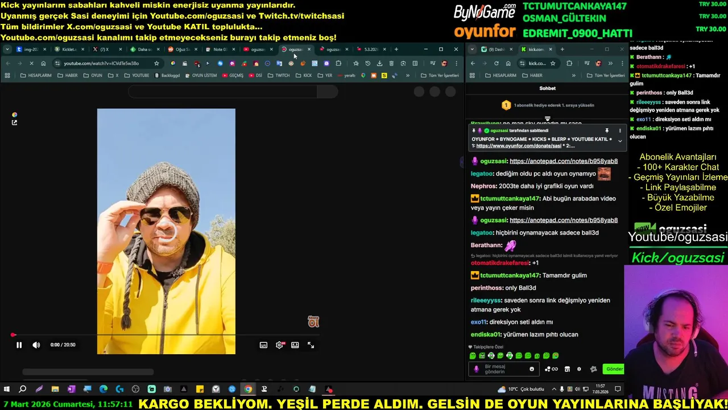The width and height of the screenshot is (728, 410).
Task: Pause the YouTube video
Action: (19, 345)
